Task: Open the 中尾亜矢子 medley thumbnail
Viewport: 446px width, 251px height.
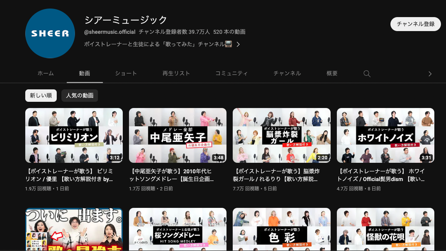Action: point(178,135)
